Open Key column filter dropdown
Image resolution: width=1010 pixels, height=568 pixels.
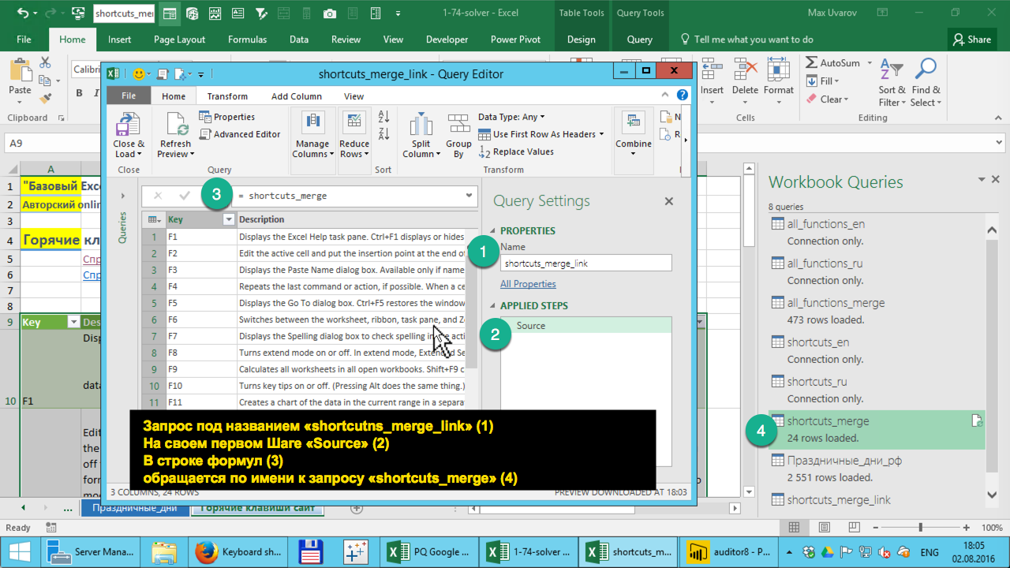[229, 219]
